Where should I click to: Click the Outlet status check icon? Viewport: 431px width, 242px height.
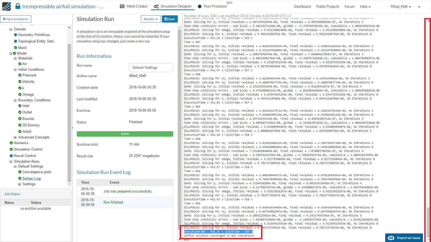click(x=20, y=112)
